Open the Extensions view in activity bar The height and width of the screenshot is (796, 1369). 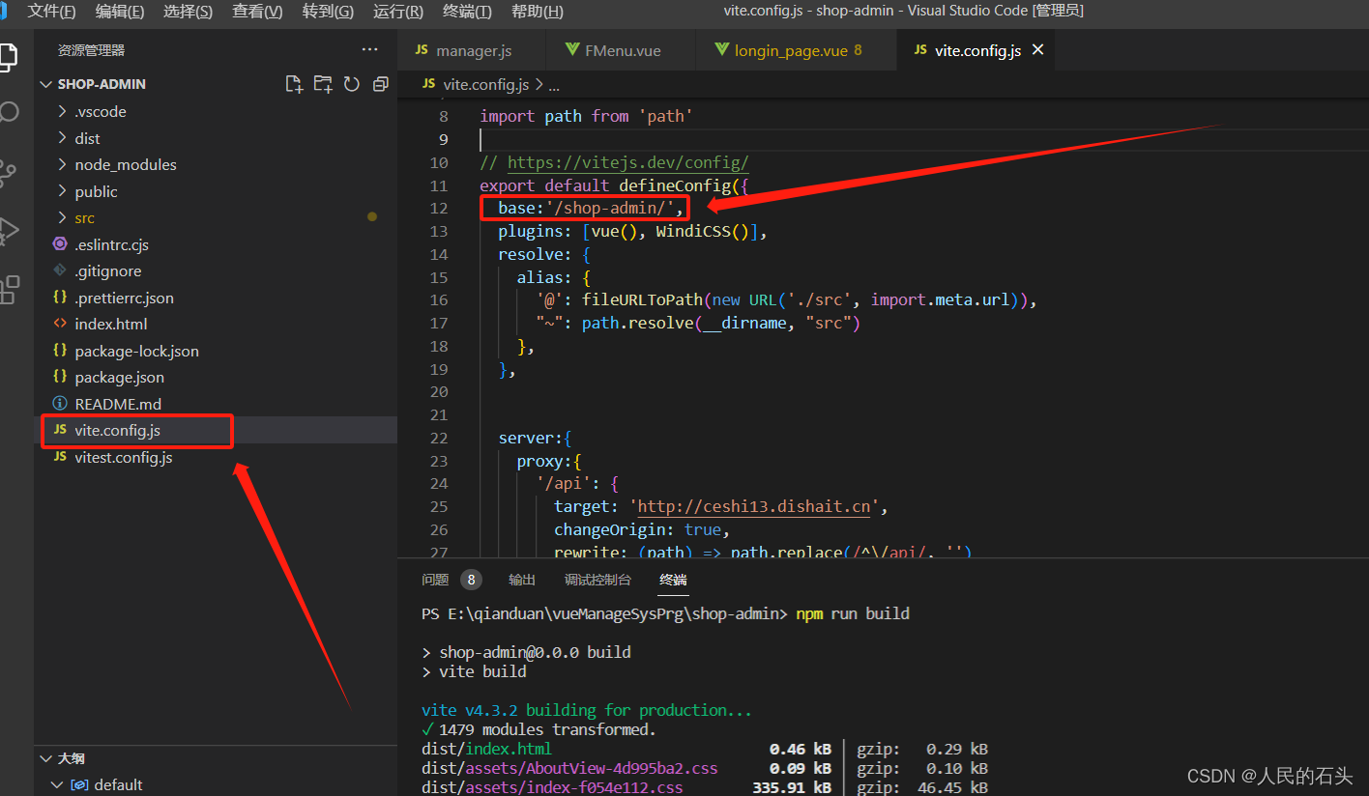tap(10, 289)
